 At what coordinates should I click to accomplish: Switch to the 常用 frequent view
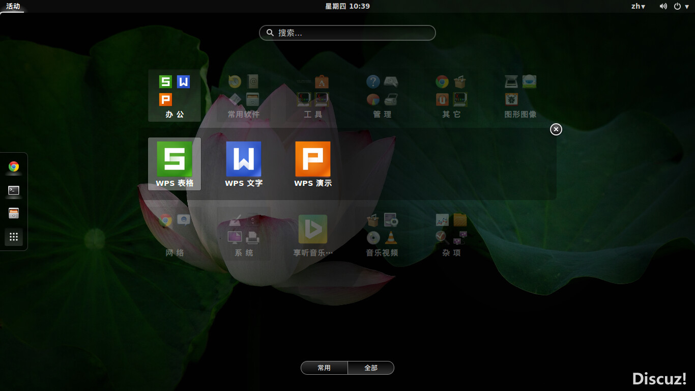coord(324,368)
